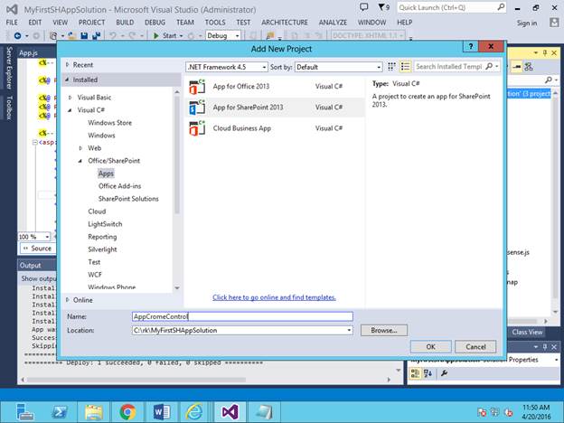Open Visual Studio from the taskbar
Viewport: 564px width, 423px height.
point(230,412)
